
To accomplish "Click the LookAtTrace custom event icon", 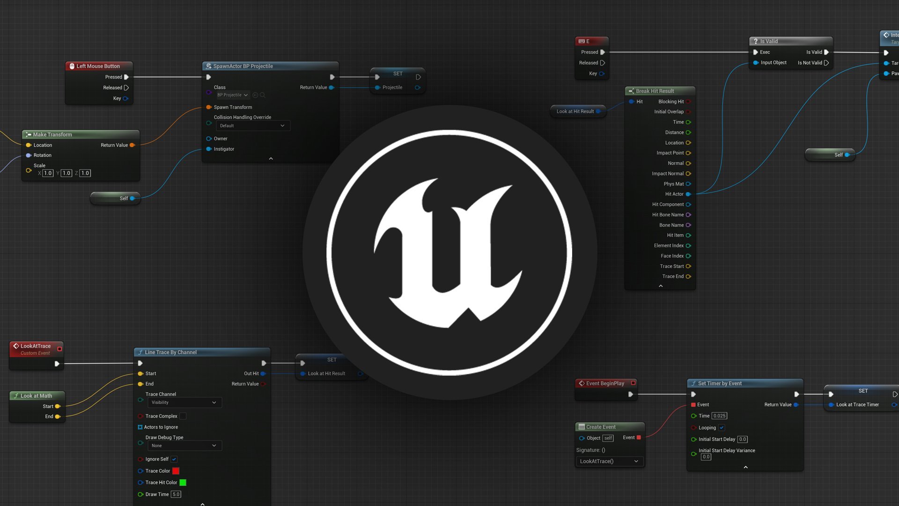I will tap(15, 345).
